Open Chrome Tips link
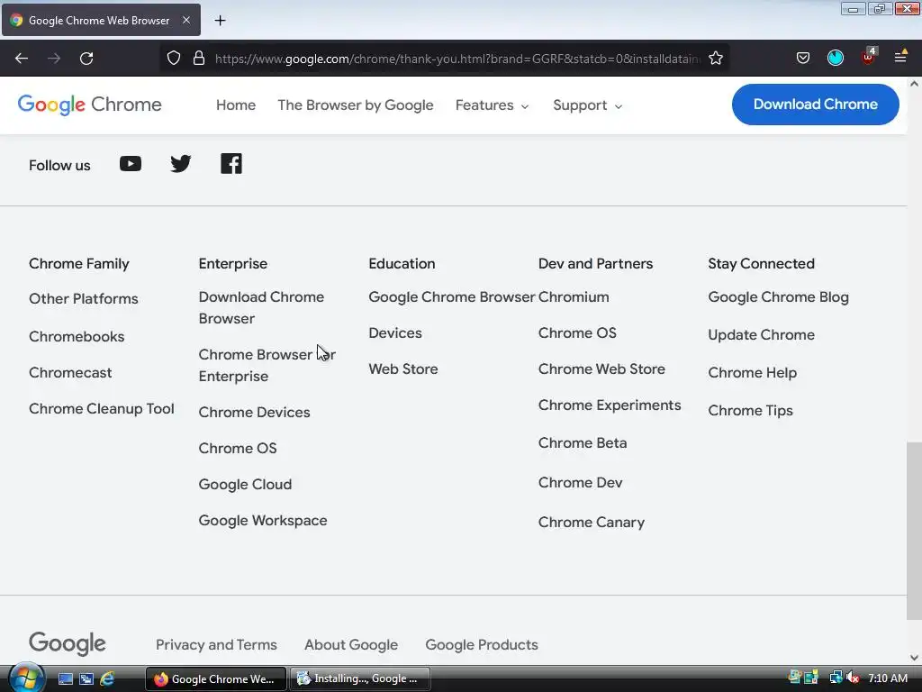922x692 pixels. pyautogui.click(x=750, y=410)
